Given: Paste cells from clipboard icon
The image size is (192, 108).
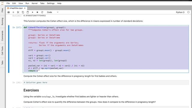Looking at the screenshot, I should coord(28,12).
